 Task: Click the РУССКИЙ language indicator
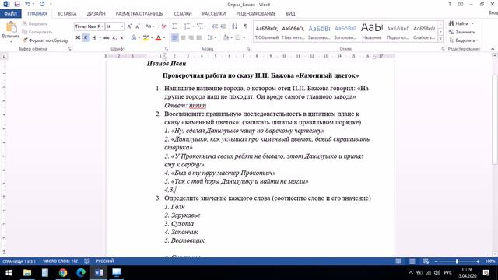click(x=105, y=261)
